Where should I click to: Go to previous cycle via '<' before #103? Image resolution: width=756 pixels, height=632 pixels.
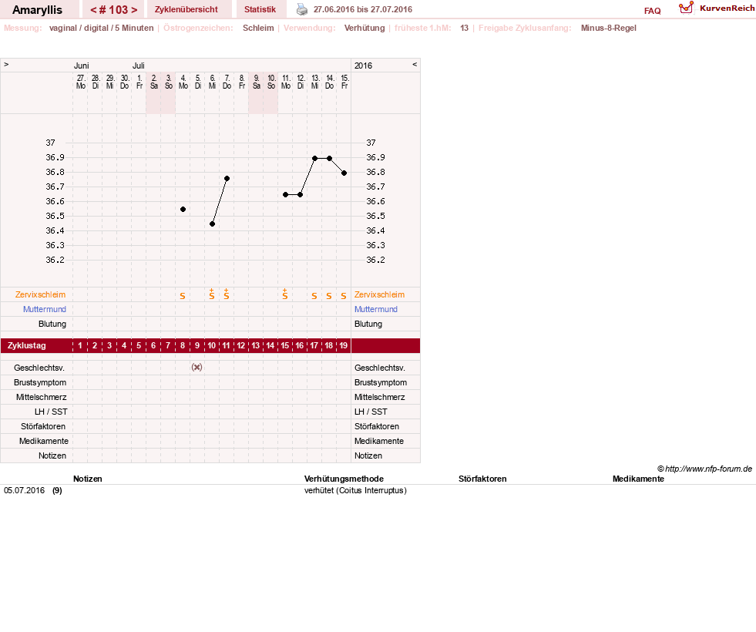(x=93, y=10)
